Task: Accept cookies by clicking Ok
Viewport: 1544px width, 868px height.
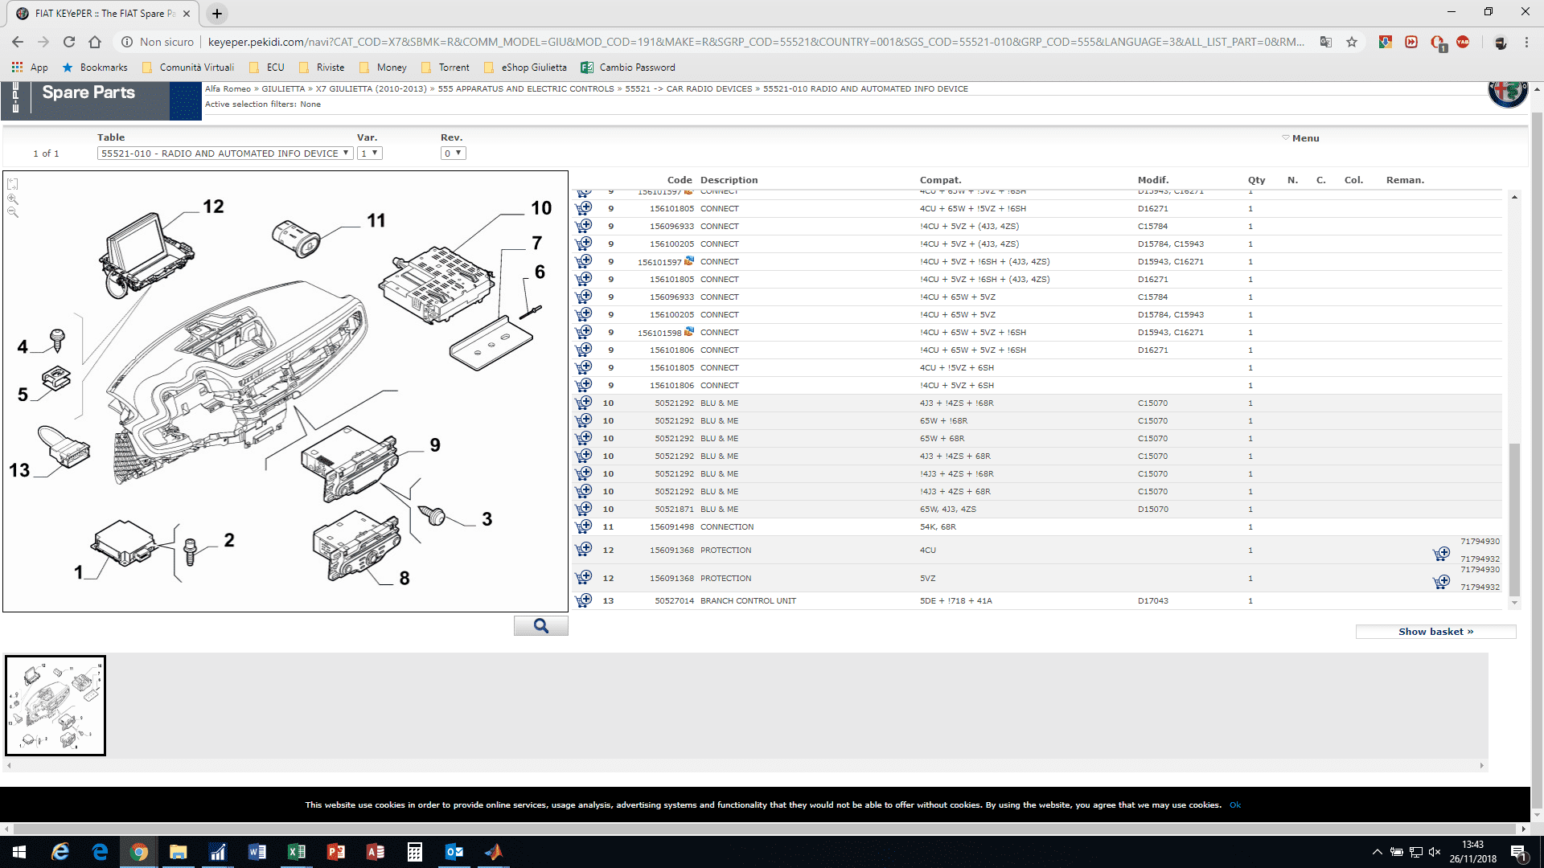Action: coord(1235,805)
